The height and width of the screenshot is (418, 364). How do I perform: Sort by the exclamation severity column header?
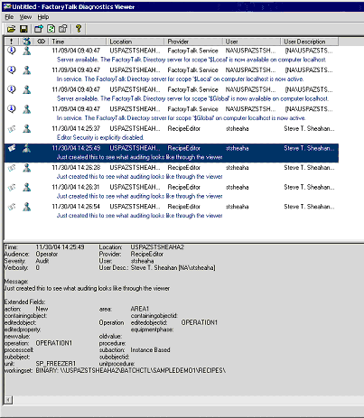click(12, 42)
